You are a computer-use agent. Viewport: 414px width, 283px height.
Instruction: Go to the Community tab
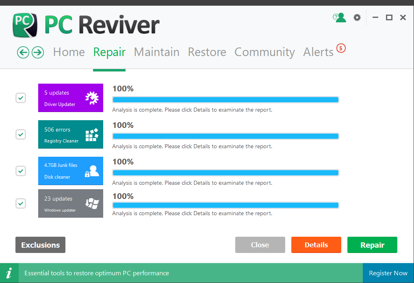[264, 52]
